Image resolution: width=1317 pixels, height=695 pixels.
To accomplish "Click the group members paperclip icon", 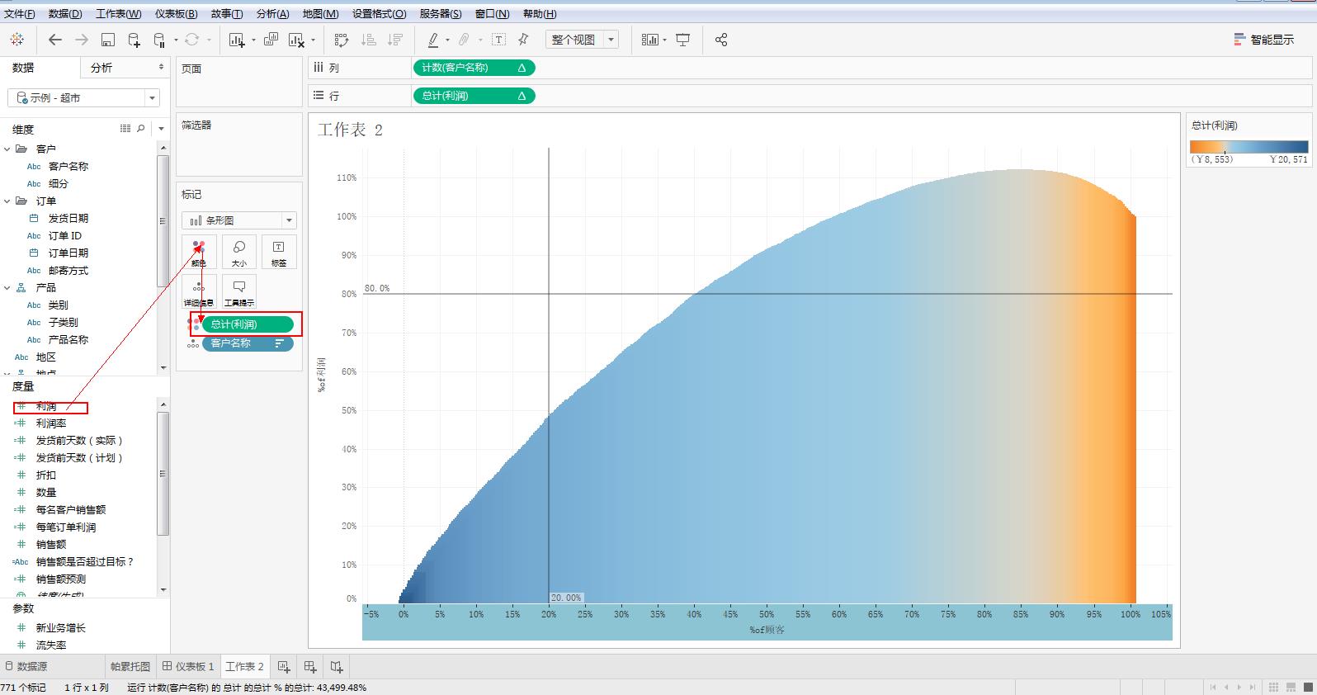I will pyautogui.click(x=465, y=40).
